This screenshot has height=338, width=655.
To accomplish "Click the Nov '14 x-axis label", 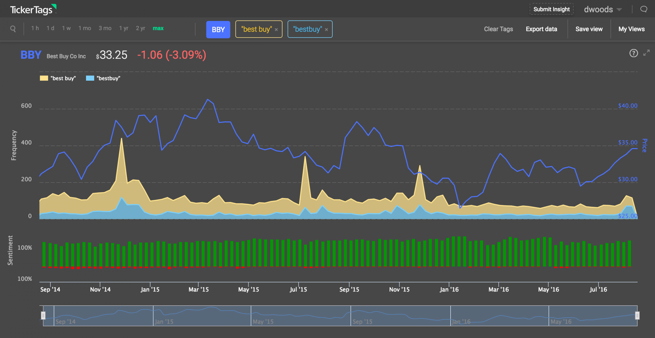I will [100, 290].
